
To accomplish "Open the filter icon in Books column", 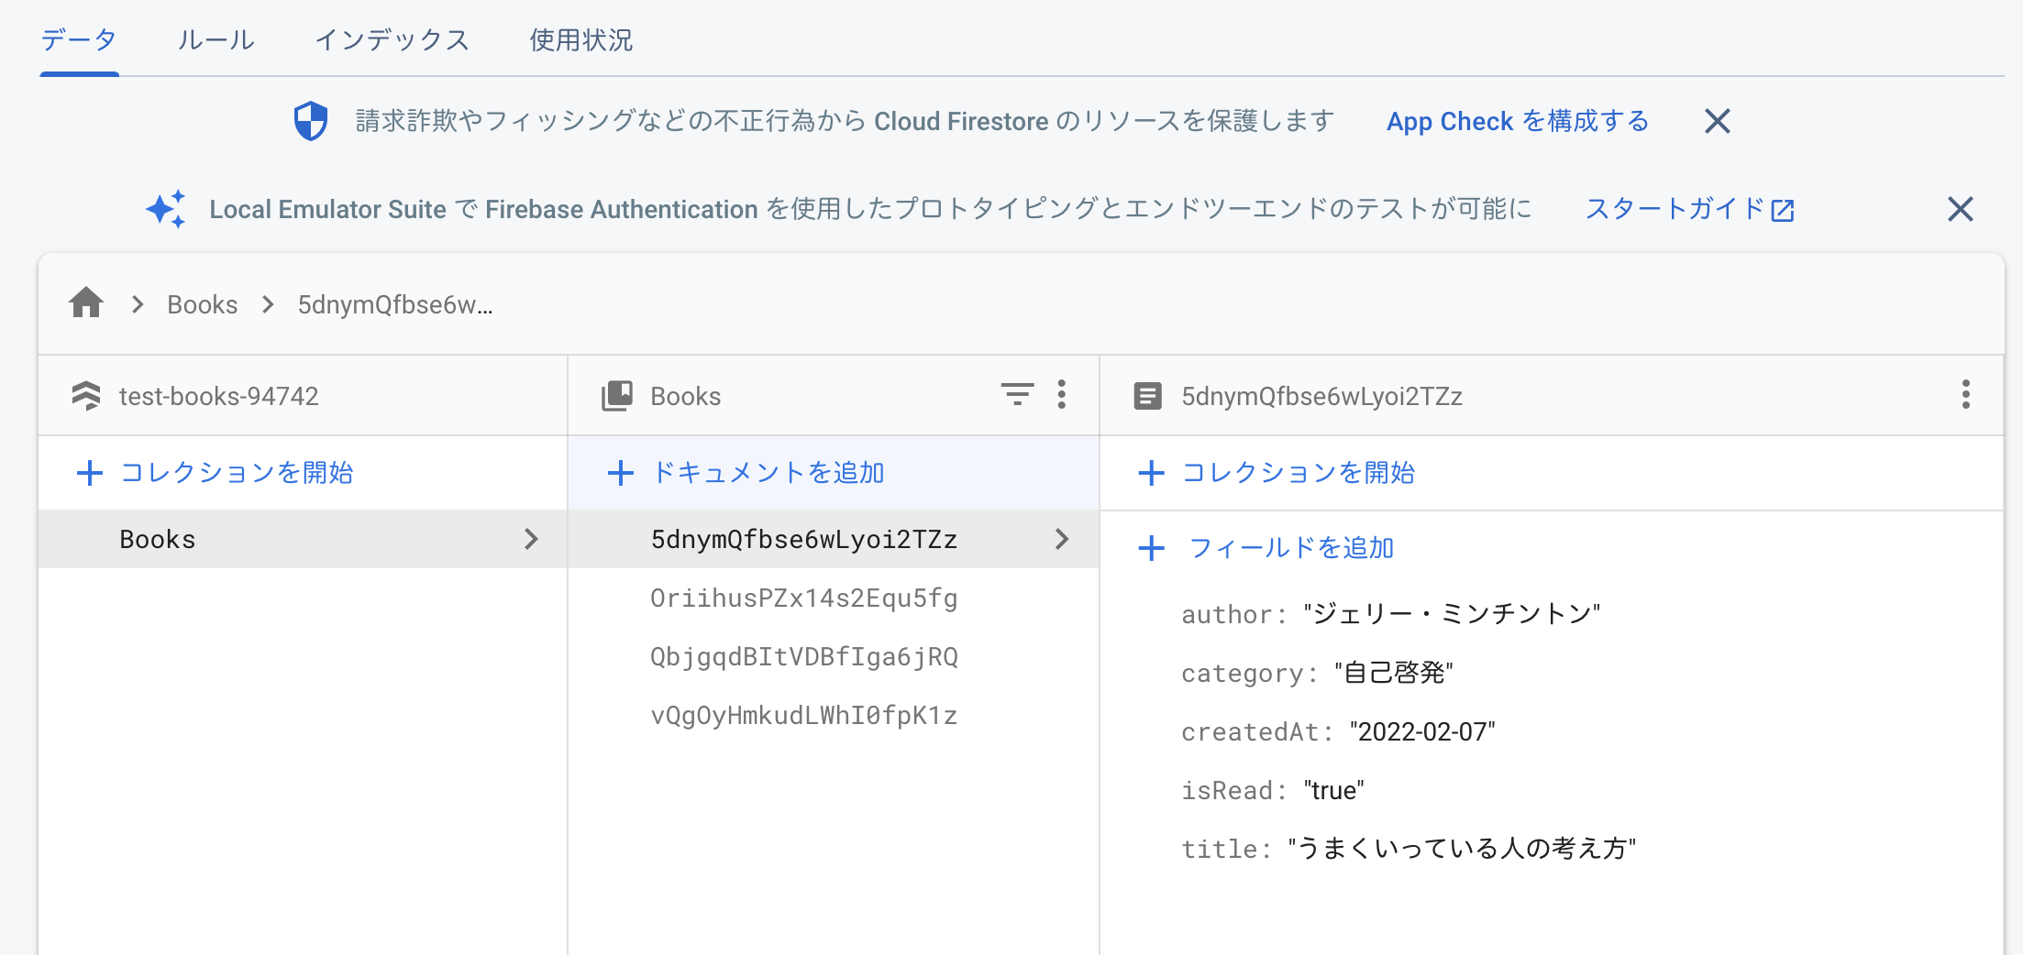I will (1017, 394).
